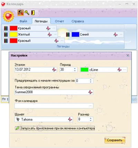Click the Сохранить button
This screenshot has width=138, height=148.
pyautogui.click(x=115, y=140)
